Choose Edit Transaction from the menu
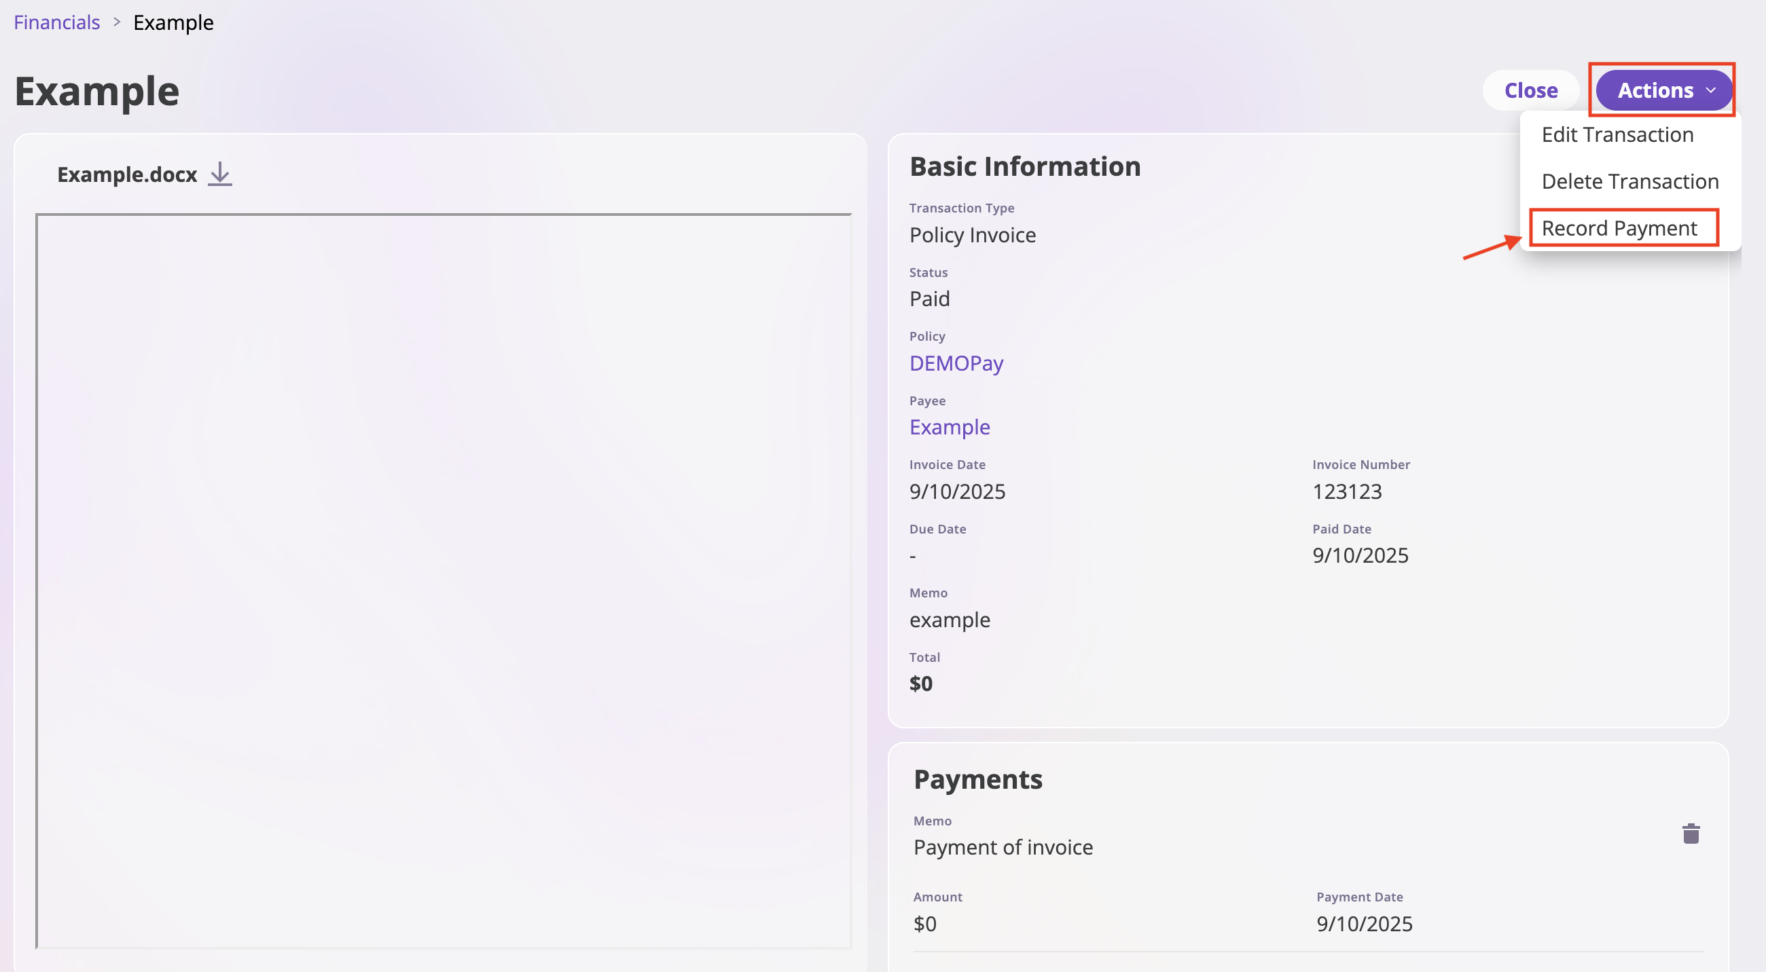The width and height of the screenshot is (1766, 972). pyautogui.click(x=1618, y=134)
